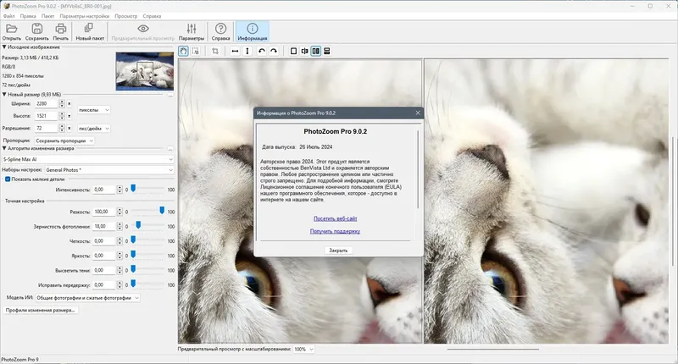Open the Пакет menu
Viewport: 678px width, 364px height.
48,16
